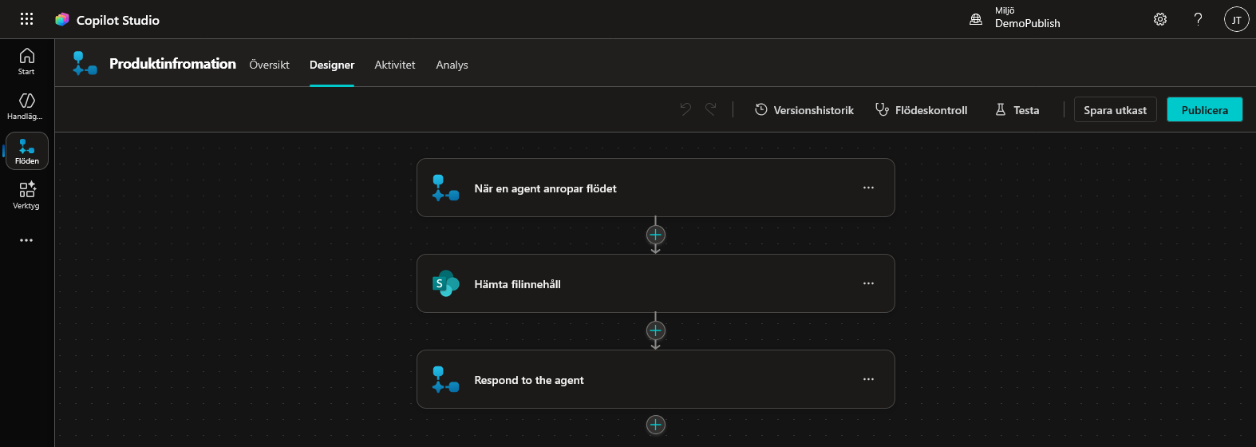Screen dimensions: 1256x447
Task: Click the SharePoint icon on Hämta filinnehåll
Action: pyautogui.click(x=445, y=283)
